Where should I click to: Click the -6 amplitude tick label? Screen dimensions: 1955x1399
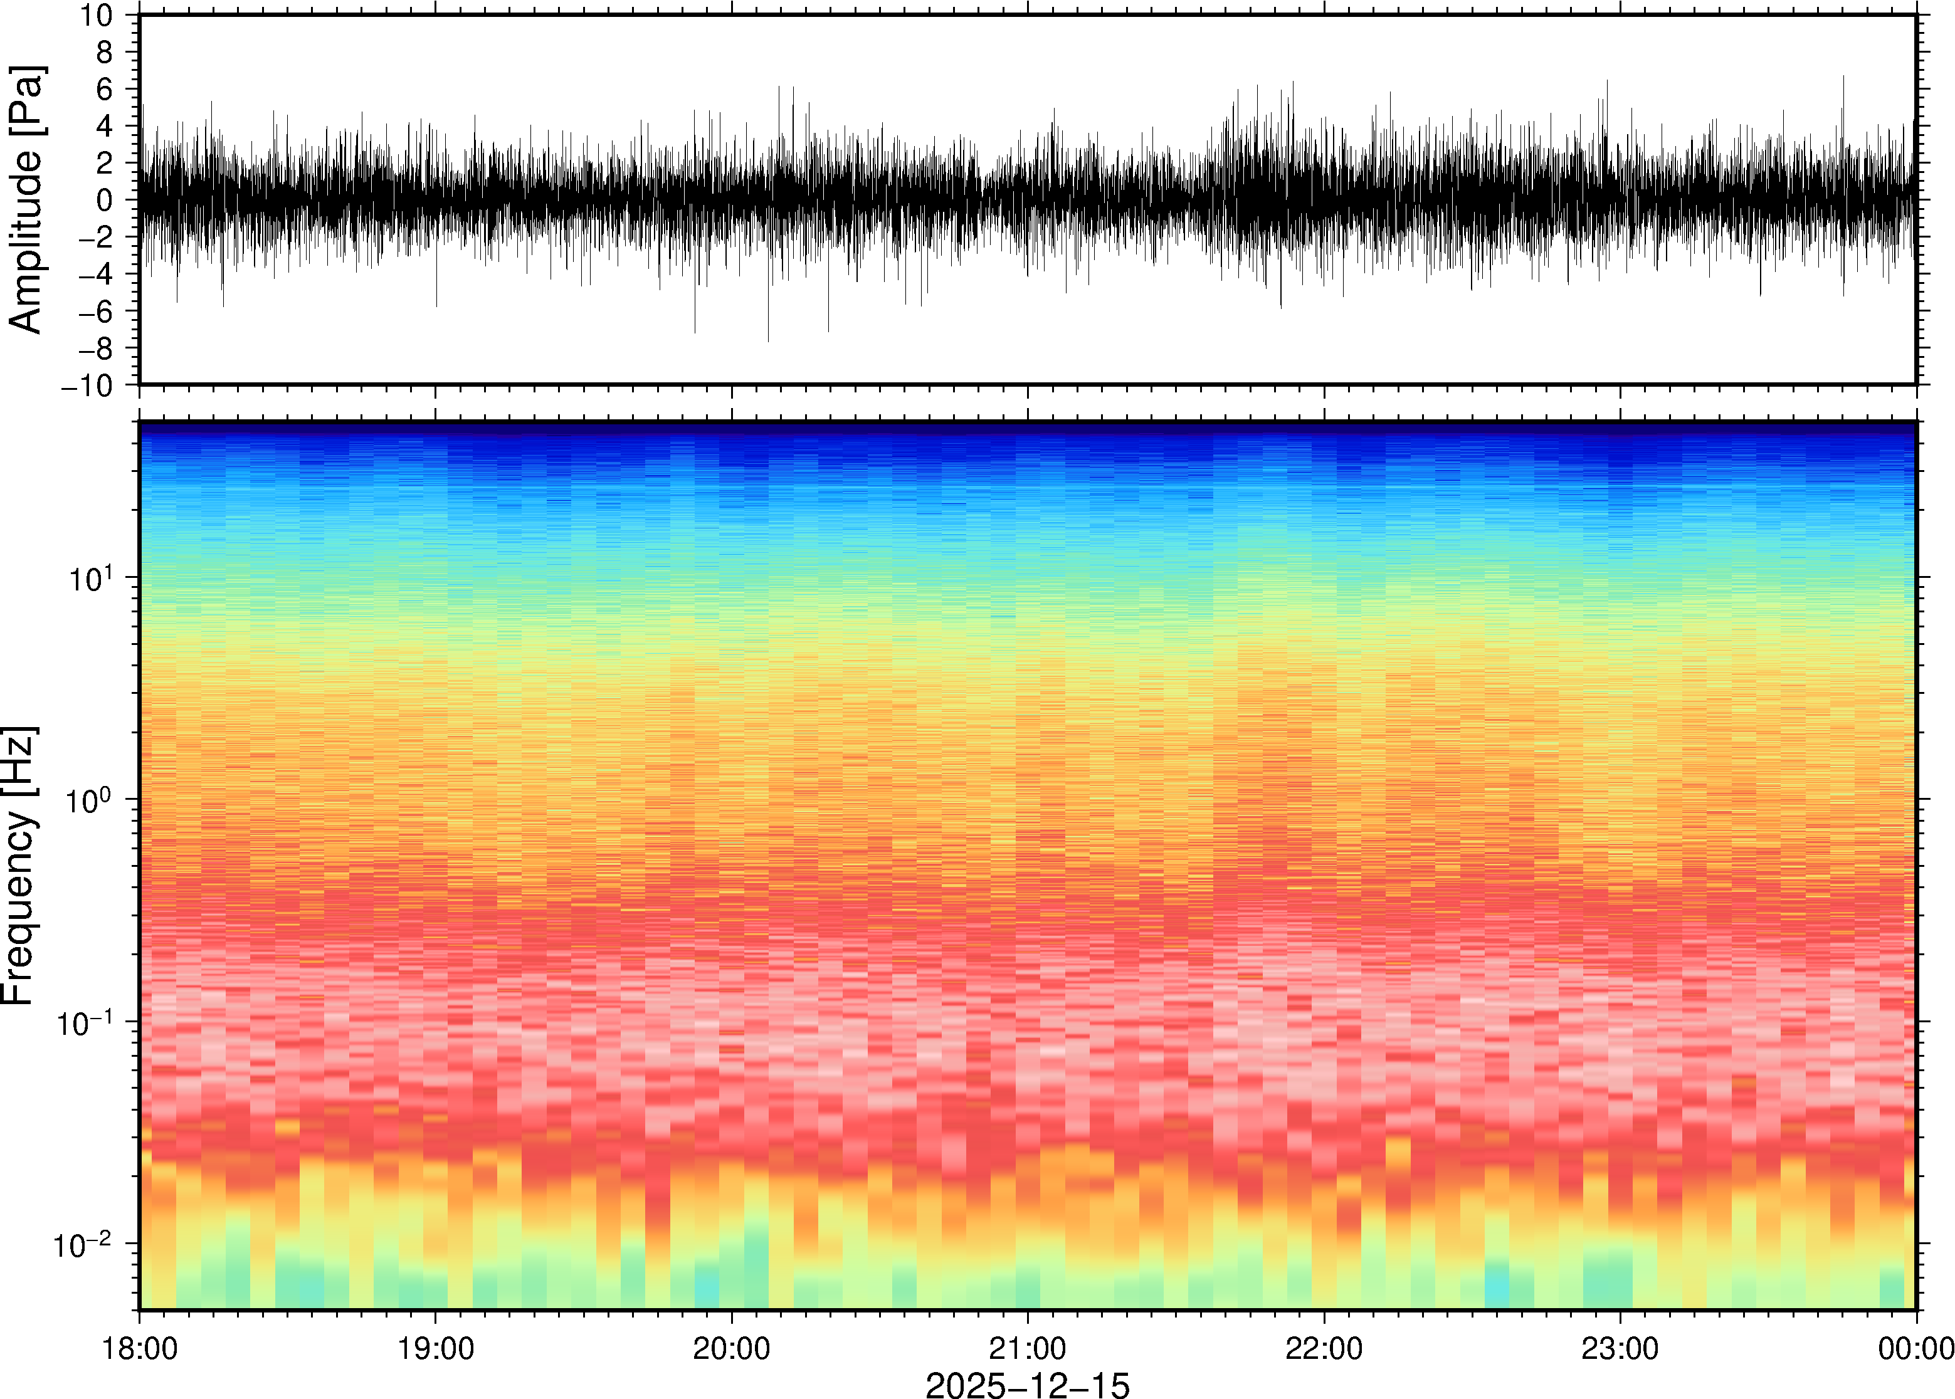(95, 312)
